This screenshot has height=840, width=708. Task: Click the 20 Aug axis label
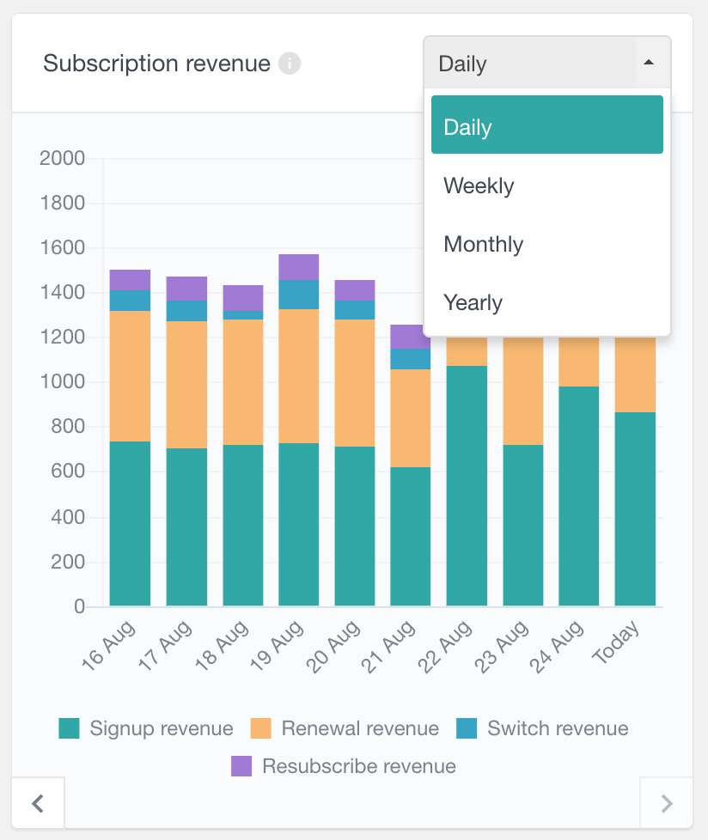(333, 646)
